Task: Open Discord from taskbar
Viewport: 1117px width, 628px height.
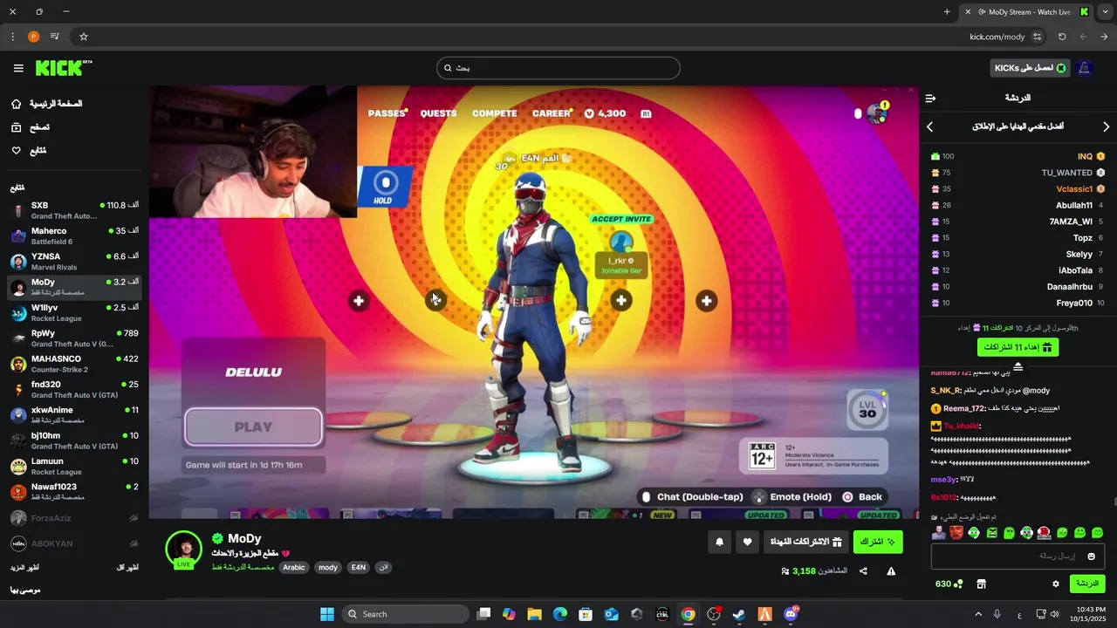Action: (791, 614)
